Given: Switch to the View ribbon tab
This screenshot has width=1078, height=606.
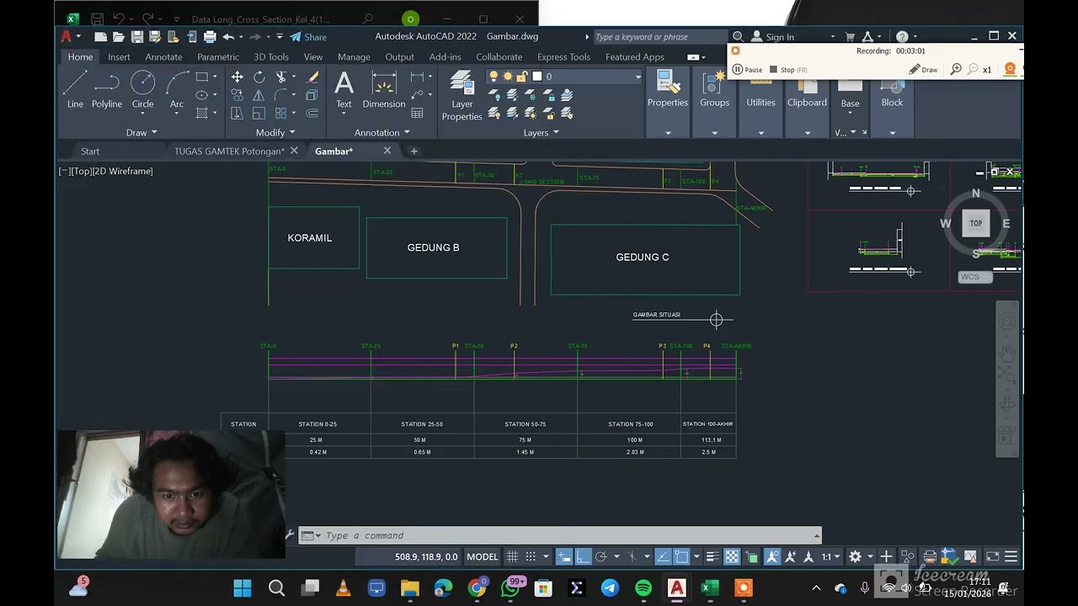Looking at the screenshot, I should tap(313, 56).
